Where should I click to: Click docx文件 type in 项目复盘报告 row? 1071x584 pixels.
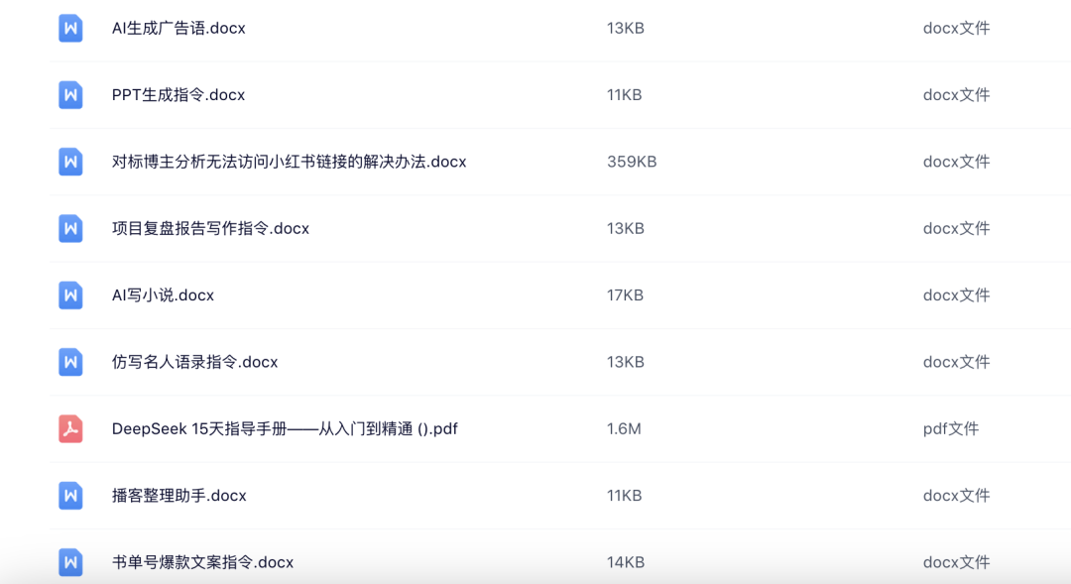click(x=956, y=229)
